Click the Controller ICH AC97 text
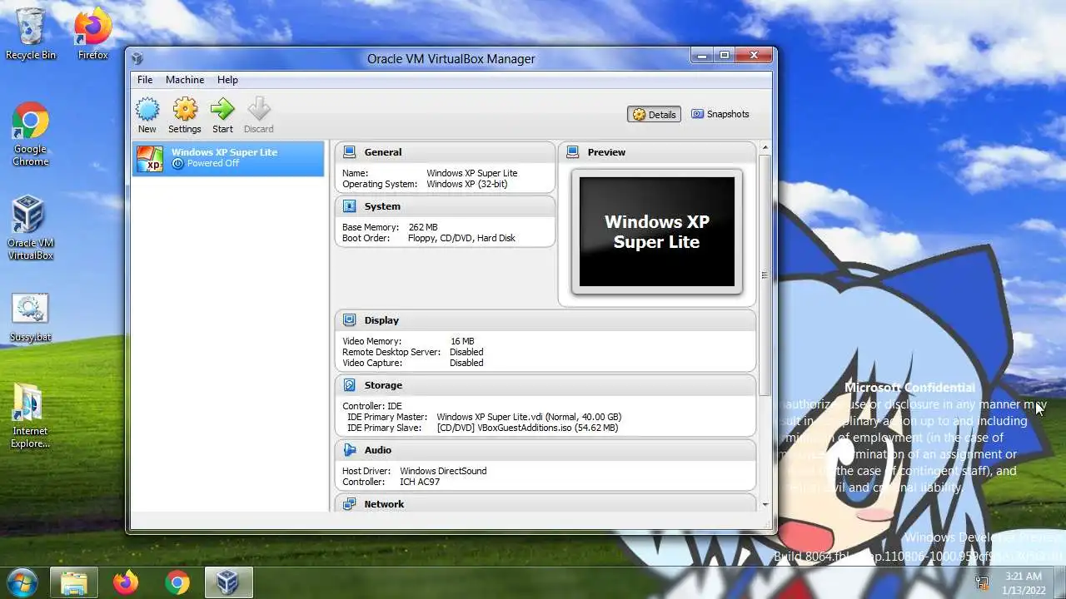The height and width of the screenshot is (599, 1066). coord(420,482)
